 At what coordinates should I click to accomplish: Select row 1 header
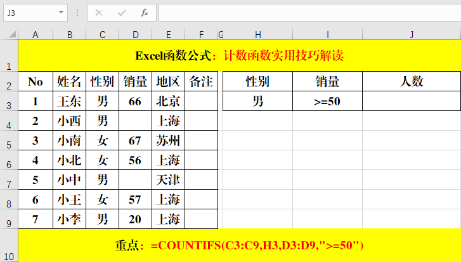9,56
